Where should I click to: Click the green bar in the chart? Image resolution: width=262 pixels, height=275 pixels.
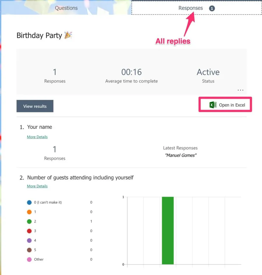tap(168, 230)
